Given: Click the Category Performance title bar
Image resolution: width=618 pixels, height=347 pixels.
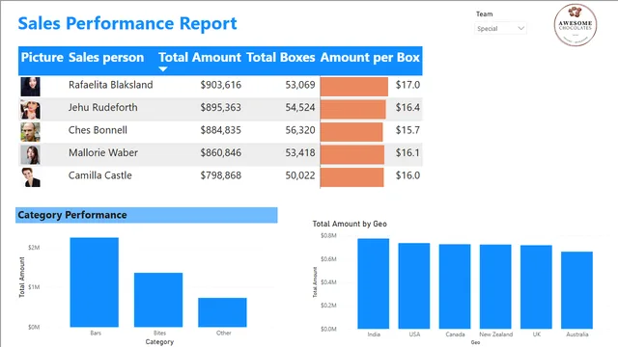Looking at the screenshot, I should (147, 215).
